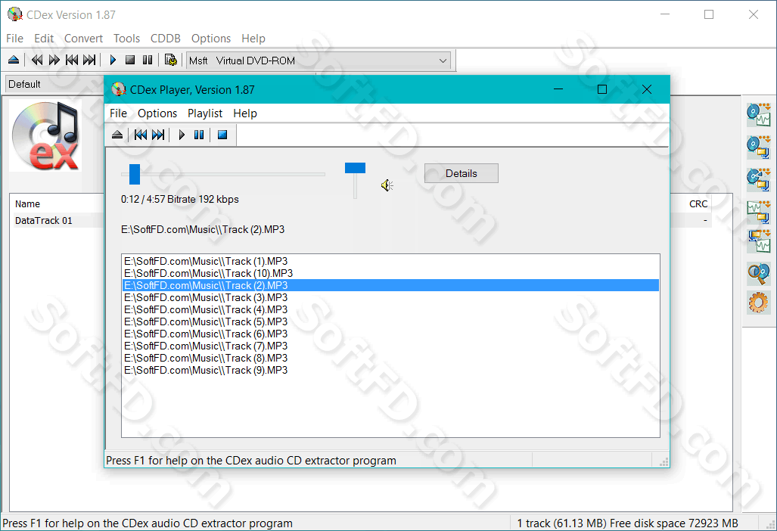Select the DataTrack 01 row
This screenshot has height=531, width=777.
[57, 220]
